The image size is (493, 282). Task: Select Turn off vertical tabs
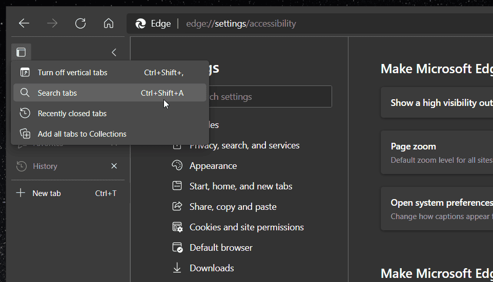tap(110, 73)
